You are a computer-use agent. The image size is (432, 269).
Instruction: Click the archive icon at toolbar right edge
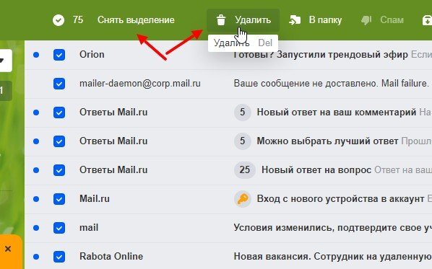click(x=428, y=20)
